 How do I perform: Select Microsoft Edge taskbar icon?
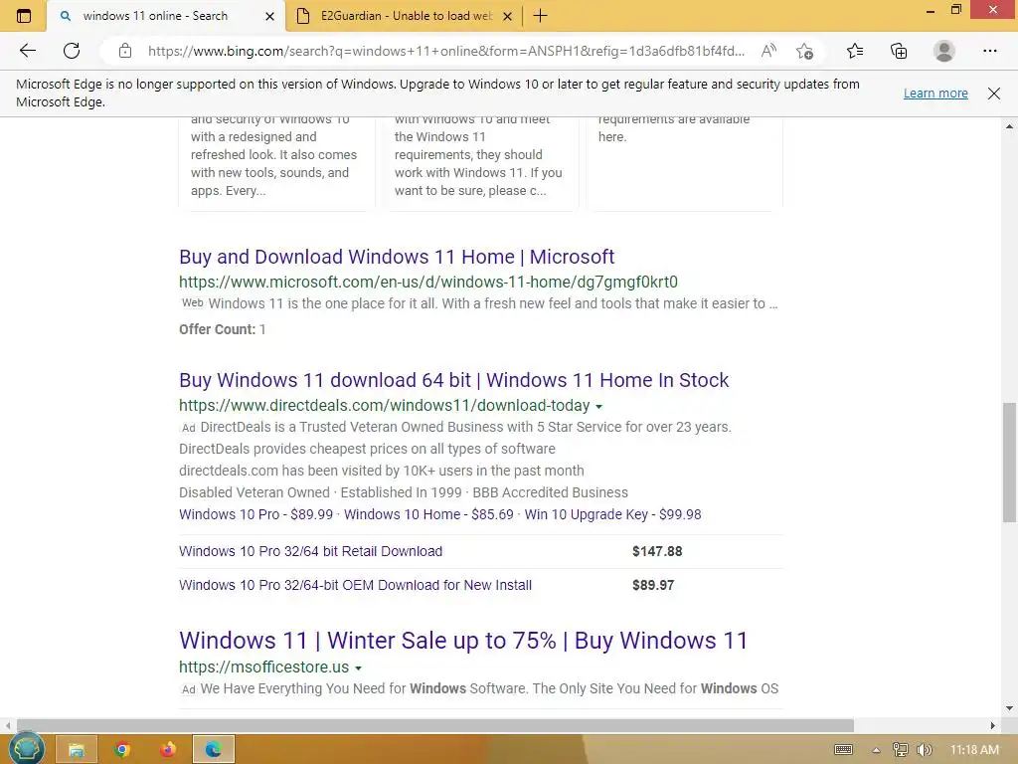(213, 750)
